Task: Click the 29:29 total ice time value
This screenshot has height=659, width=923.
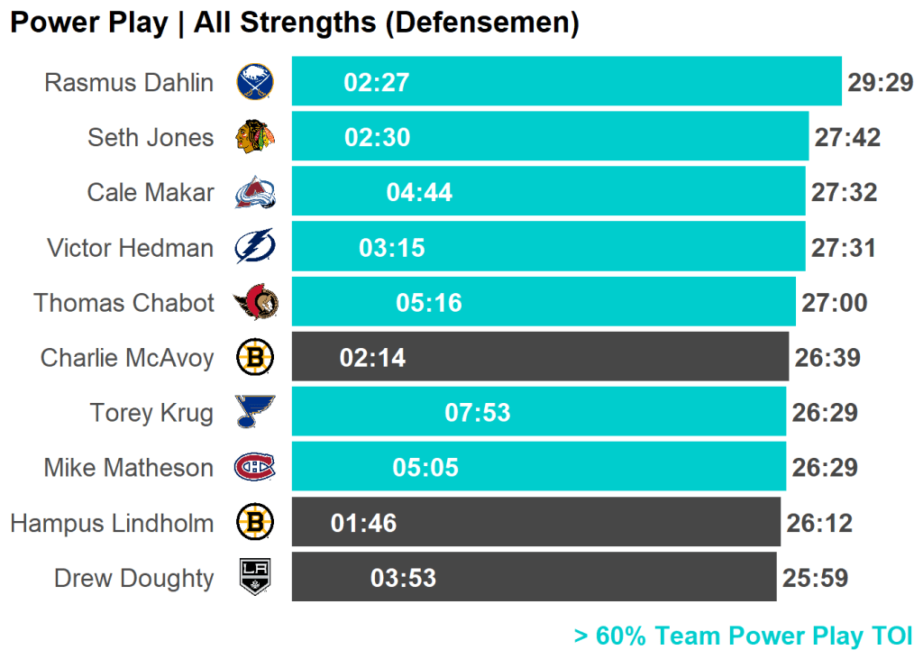Action: [881, 83]
